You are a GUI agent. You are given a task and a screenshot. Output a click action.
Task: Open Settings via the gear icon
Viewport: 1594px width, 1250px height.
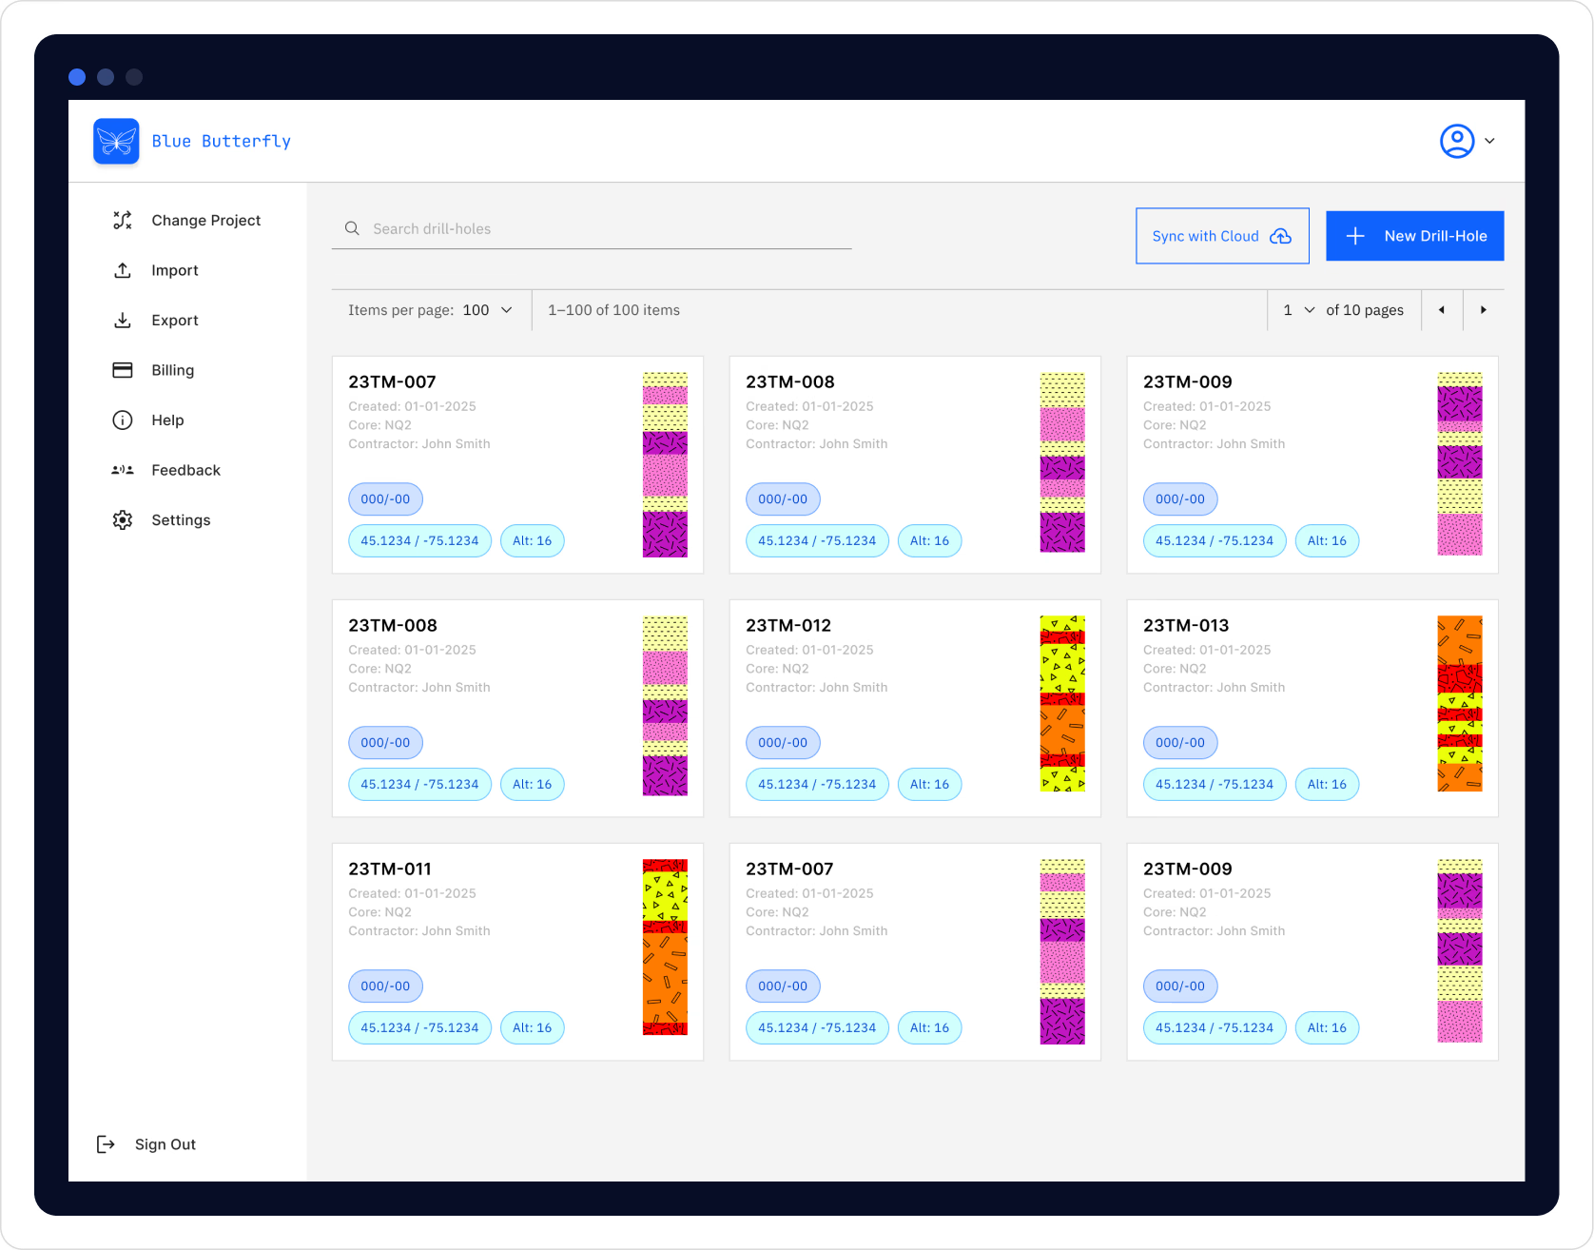(122, 519)
